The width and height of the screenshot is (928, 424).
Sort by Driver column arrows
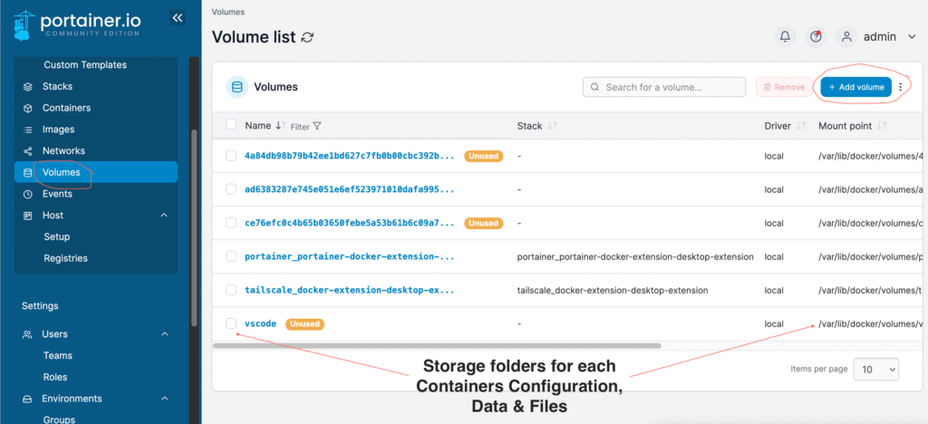(x=801, y=126)
